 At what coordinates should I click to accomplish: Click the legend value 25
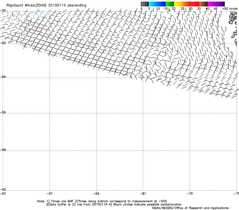click(182, 9)
